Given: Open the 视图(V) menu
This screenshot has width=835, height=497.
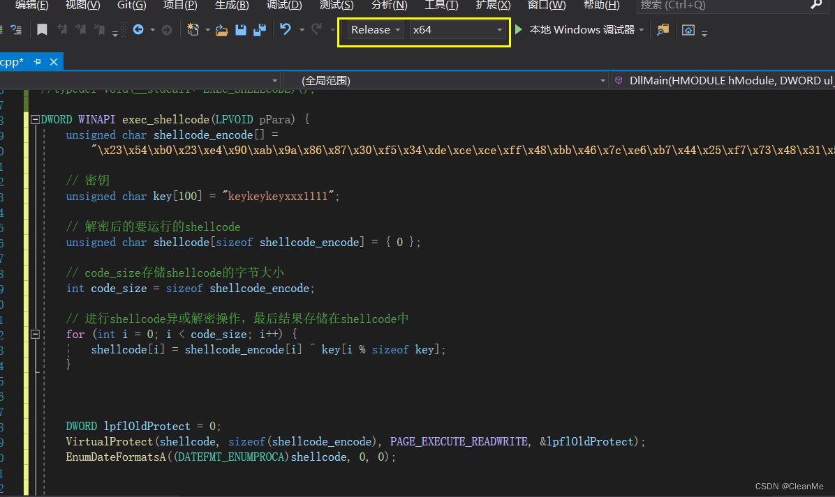Looking at the screenshot, I should [x=82, y=6].
